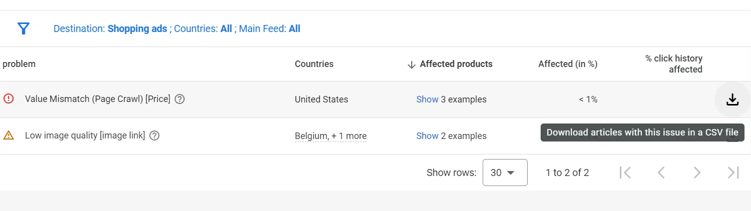Open the filter funnel icon
Viewport: 751px width, 211px height.
(23, 28)
